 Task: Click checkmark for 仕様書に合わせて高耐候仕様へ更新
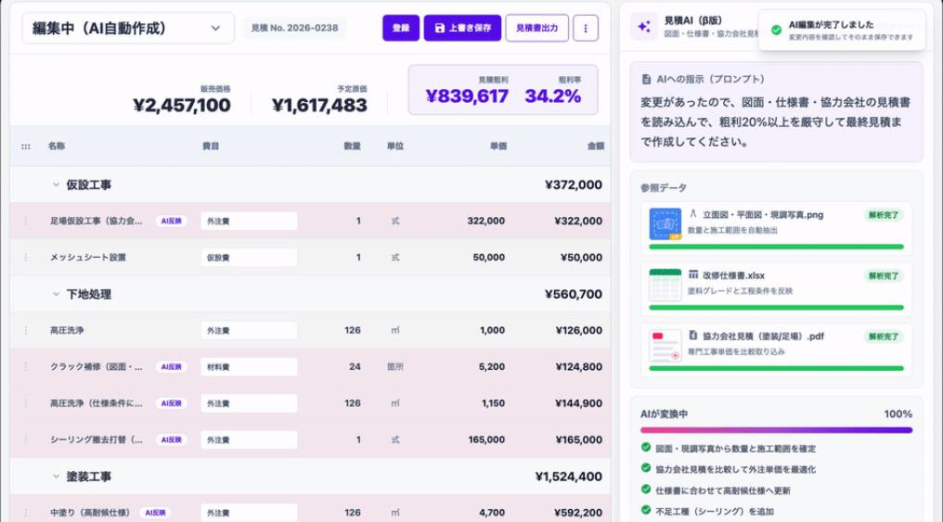pos(645,490)
